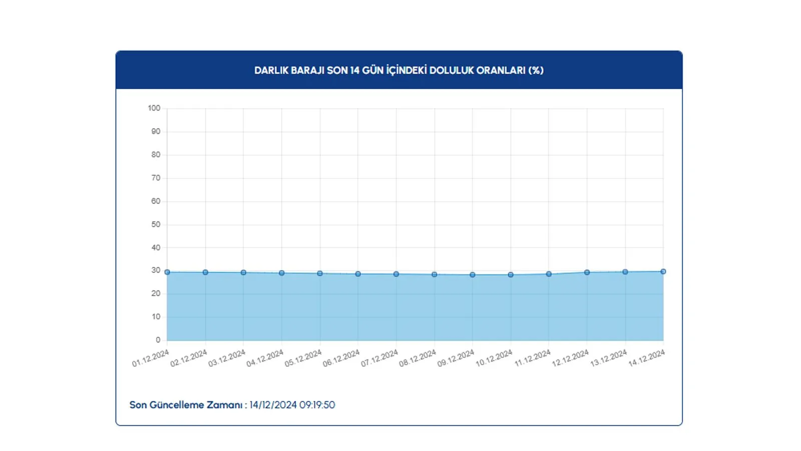This screenshot has width=801, height=451.
Task: Click the 08.12.2024 data point marker
Action: [x=435, y=275]
